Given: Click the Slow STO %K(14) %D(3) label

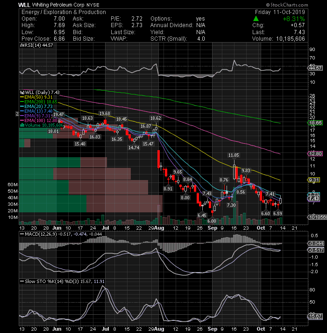Looking at the screenshot, I should (52, 282).
